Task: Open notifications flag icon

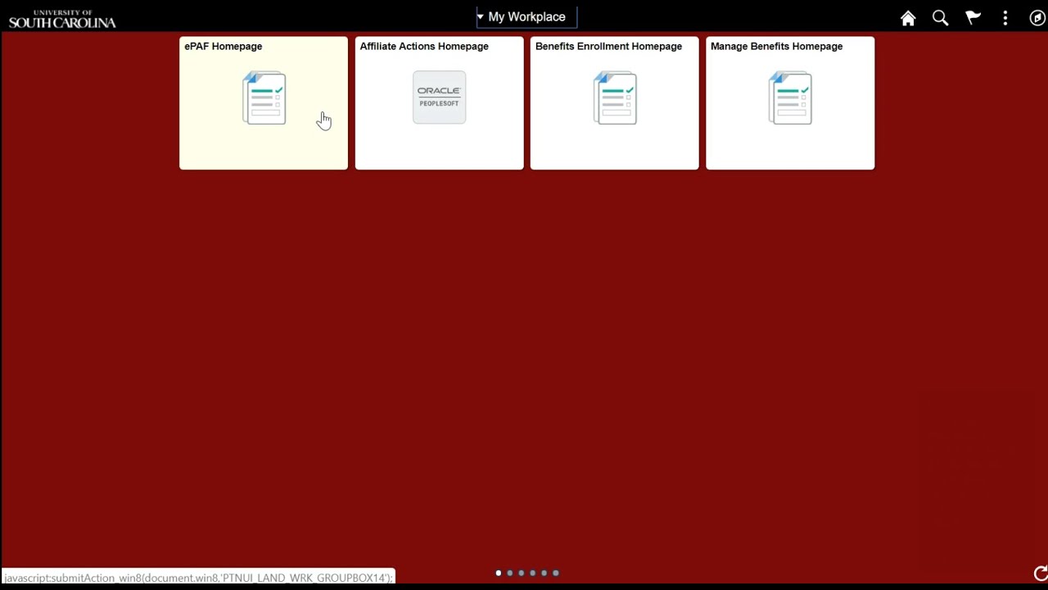Action: pos(973,18)
